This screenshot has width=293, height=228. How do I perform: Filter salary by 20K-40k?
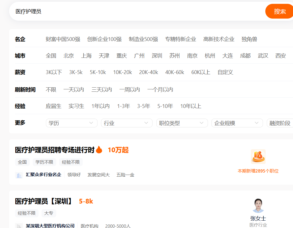click(x=148, y=72)
